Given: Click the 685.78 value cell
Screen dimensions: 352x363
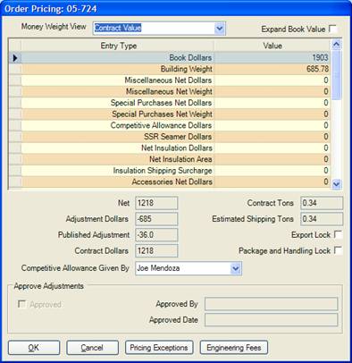Looking at the screenshot, I should point(272,69).
